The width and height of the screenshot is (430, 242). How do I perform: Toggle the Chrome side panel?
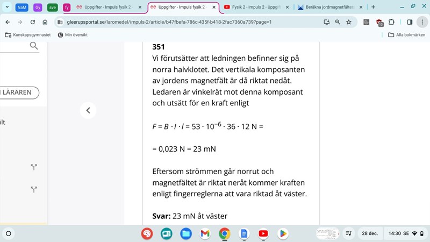coord(410,22)
